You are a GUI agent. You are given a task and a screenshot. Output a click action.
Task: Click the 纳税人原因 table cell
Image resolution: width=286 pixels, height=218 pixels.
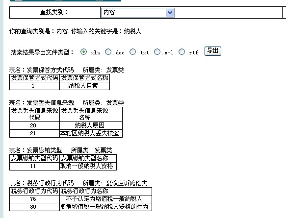pos(91,125)
